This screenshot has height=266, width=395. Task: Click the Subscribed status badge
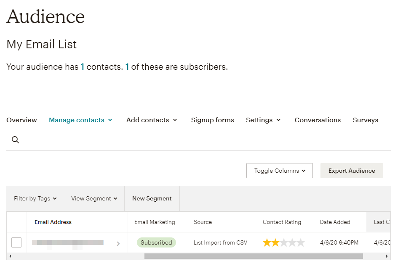click(156, 242)
